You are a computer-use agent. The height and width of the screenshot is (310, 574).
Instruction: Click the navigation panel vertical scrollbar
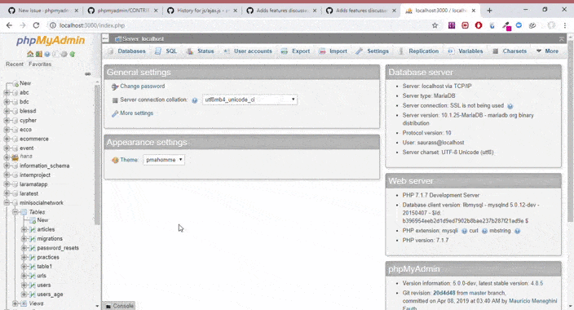97,154
